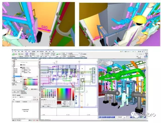The image size is (161, 123).
Task: Open the color dropdown in the properties panel
Action: (x=38, y=76)
